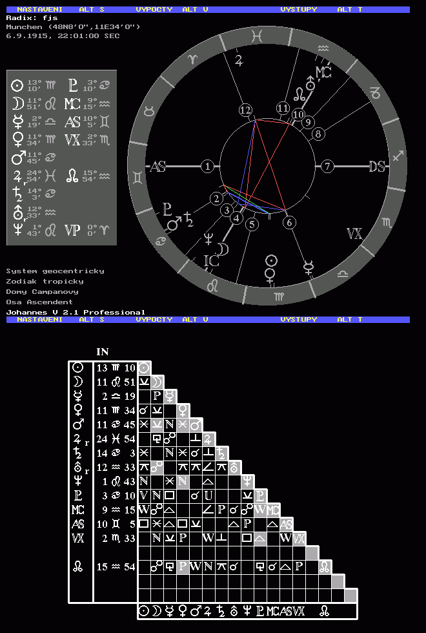This screenshot has width=426, height=633.
Task: Click the 'Domy Campanovy' house system text
Action: (39, 292)
